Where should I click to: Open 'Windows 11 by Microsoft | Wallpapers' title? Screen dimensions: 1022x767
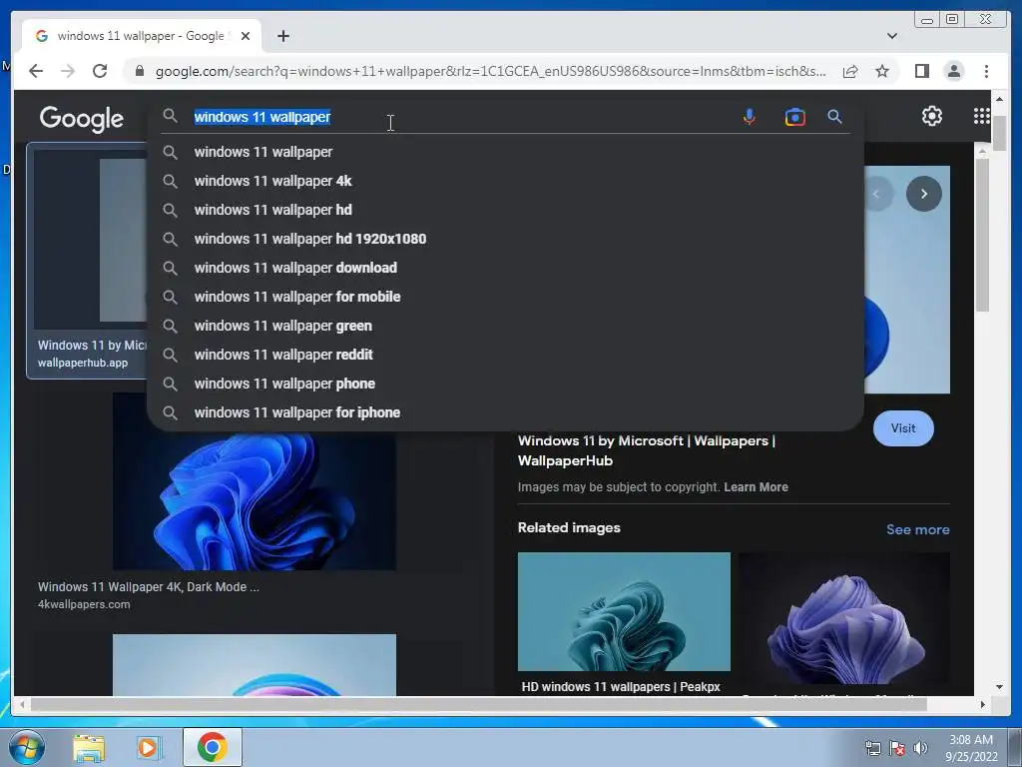[x=646, y=450]
